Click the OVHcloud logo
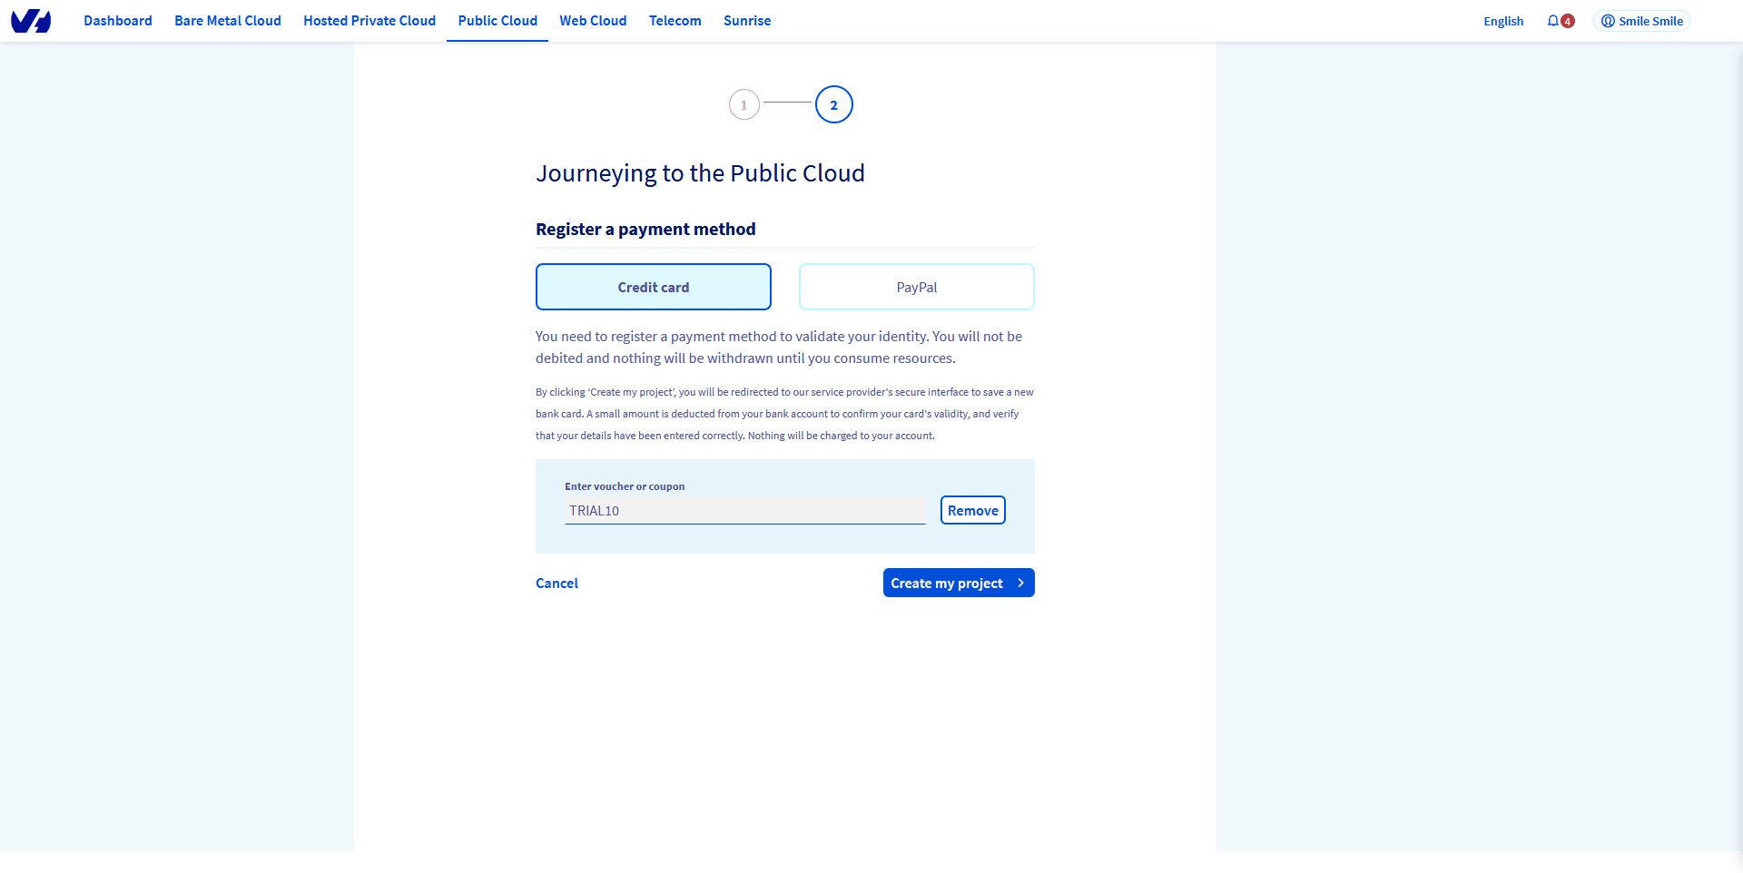Image resolution: width=1743 pixels, height=873 pixels. (31, 21)
